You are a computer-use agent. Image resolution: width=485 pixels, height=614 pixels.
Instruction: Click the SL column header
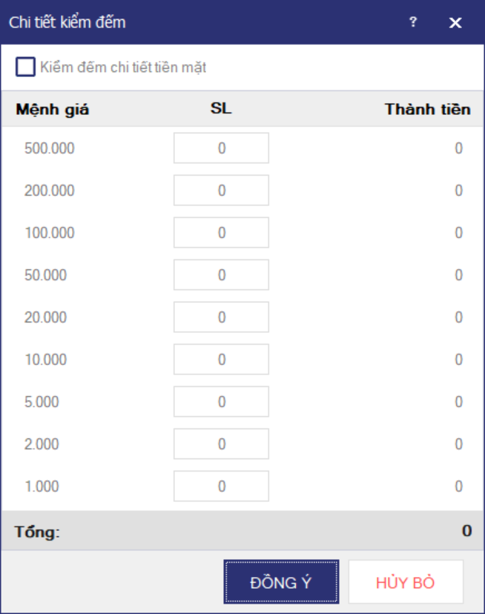(x=221, y=109)
